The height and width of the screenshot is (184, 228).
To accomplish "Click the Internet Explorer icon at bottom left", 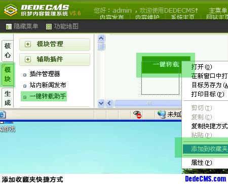I will 3,115.
